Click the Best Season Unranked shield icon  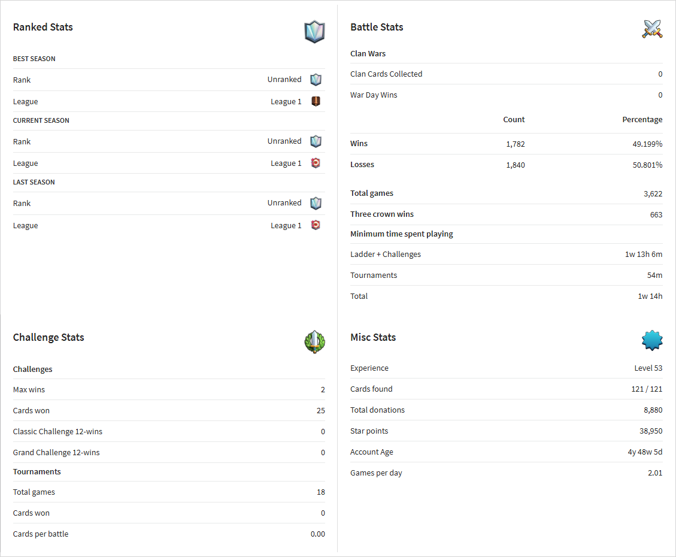coord(316,80)
